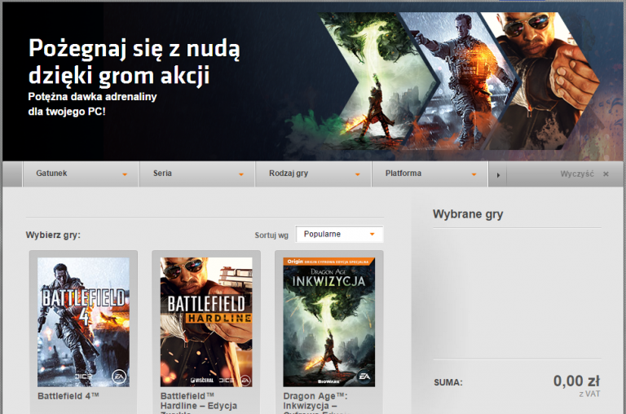The height and width of the screenshot is (414, 626).
Task: Click the 'Wybrane gry' heading
Action: point(468,214)
